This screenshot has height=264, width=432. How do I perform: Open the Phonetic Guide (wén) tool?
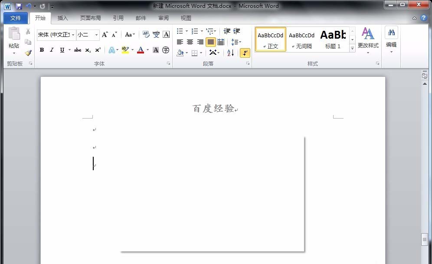point(156,34)
